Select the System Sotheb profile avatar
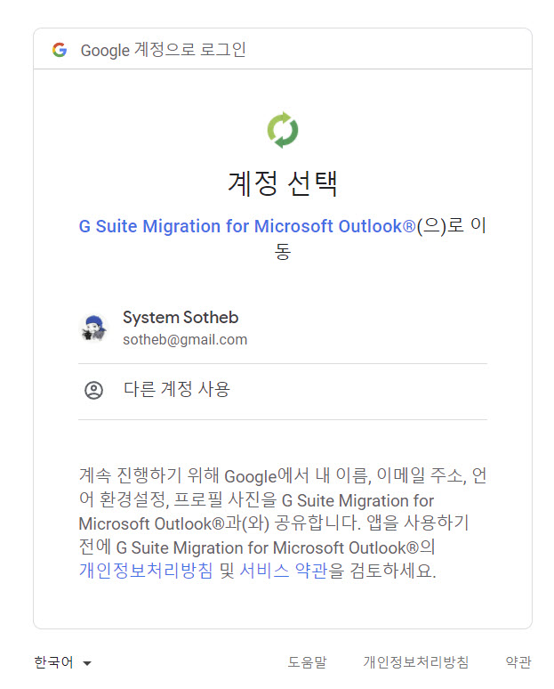Viewport: 554px width, 689px height. click(93, 328)
